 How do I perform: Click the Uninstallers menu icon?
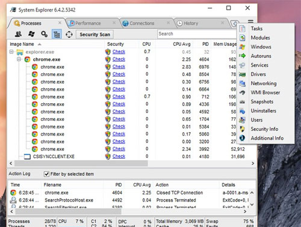click(242, 111)
